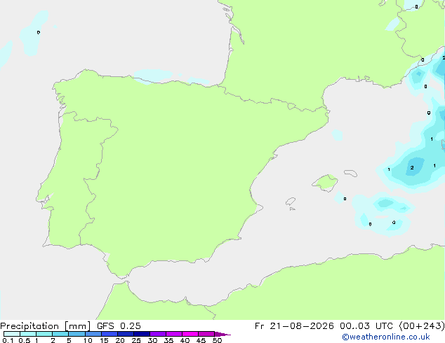The width and height of the screenshot is (445, 343).
Task: Click the 0.1–0.5 mm legend color box
Action: [x=12, y=334]
